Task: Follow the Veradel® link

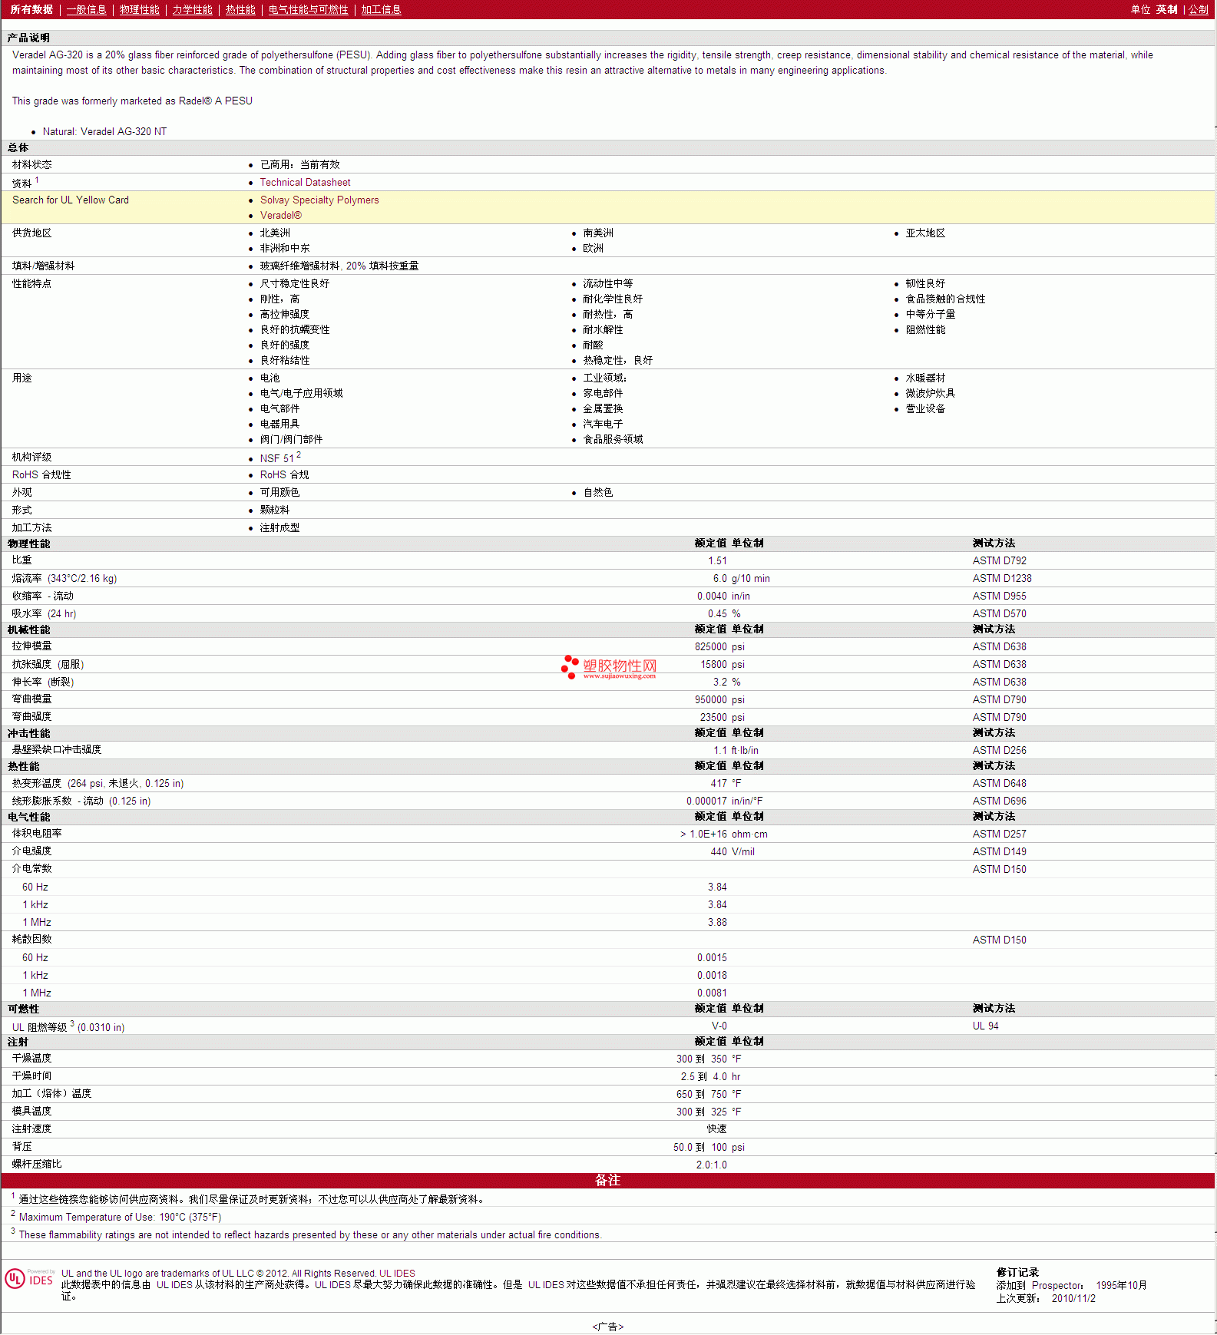Action: (x=280, y=215)
